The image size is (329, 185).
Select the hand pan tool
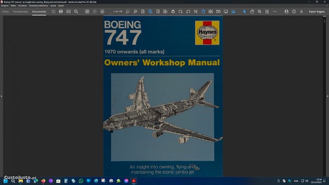tap(252, 11)
